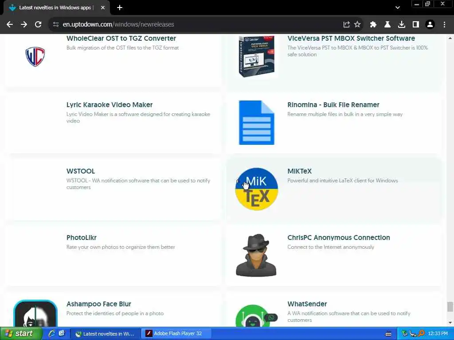Click the orange magnifier system tray icon

(x=421, y=334)
